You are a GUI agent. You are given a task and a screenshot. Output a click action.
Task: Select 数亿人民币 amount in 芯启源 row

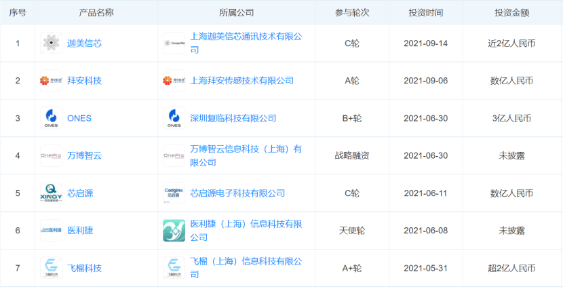tap(511, 193)
